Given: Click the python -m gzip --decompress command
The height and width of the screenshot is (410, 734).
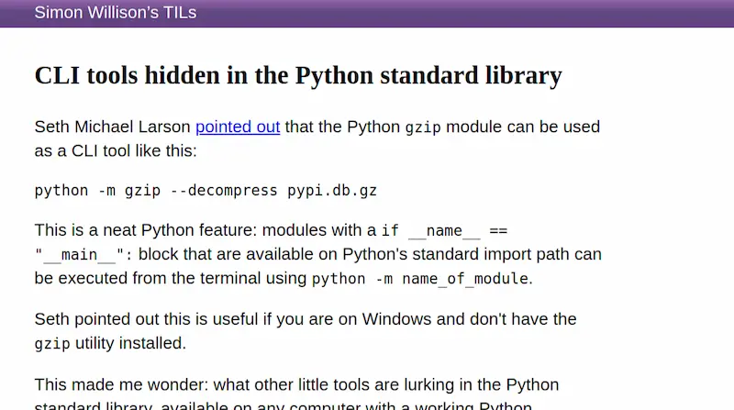Looking at the screenshot, I should [206, 191].
